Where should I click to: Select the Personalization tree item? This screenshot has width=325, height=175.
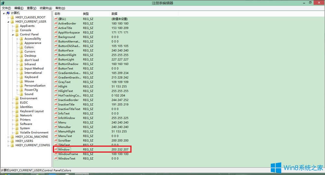(x=35, y=85)
